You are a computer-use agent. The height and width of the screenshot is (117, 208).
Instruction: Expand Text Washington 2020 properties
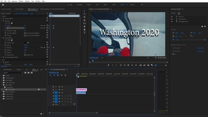2,57
